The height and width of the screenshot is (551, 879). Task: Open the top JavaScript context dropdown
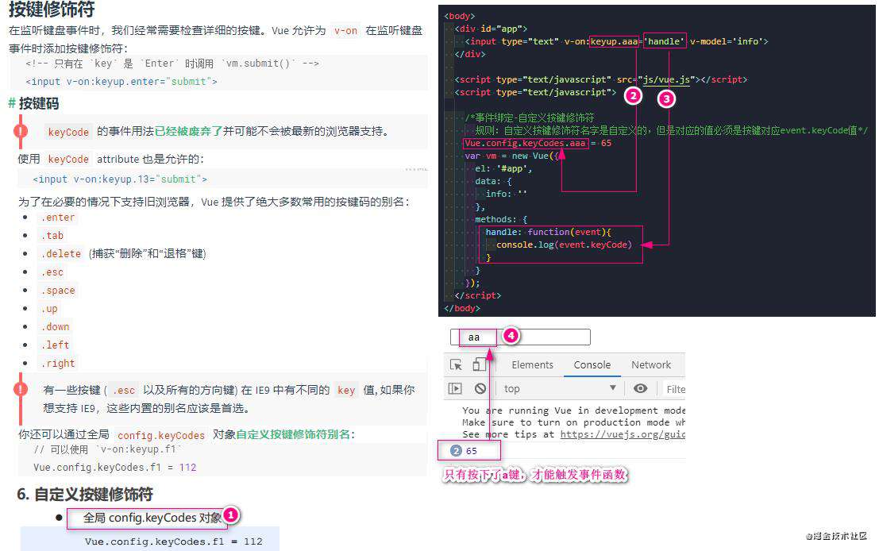(x=560, y=388)
